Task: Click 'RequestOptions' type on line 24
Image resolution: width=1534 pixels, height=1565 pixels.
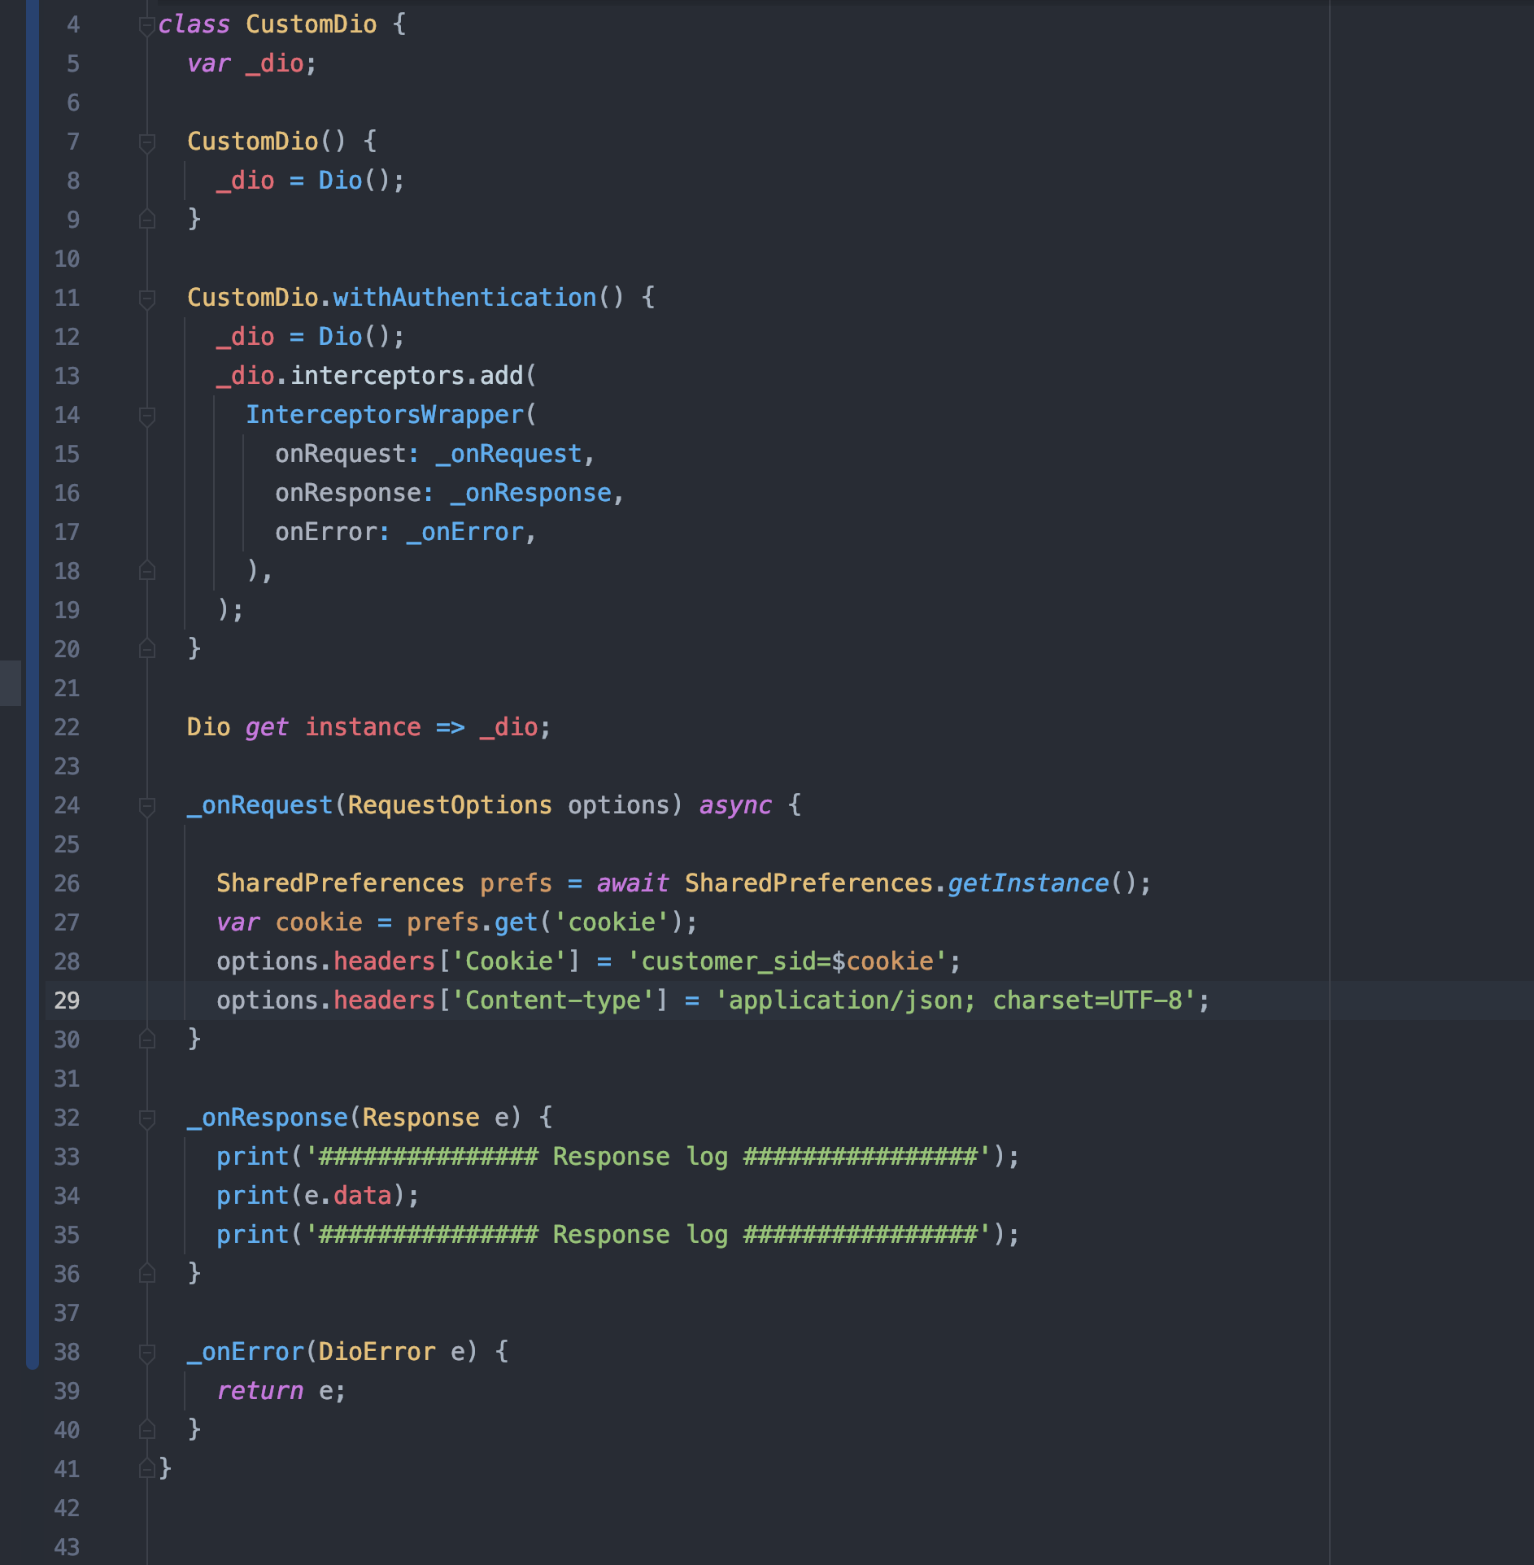Action: pos(450,805)
